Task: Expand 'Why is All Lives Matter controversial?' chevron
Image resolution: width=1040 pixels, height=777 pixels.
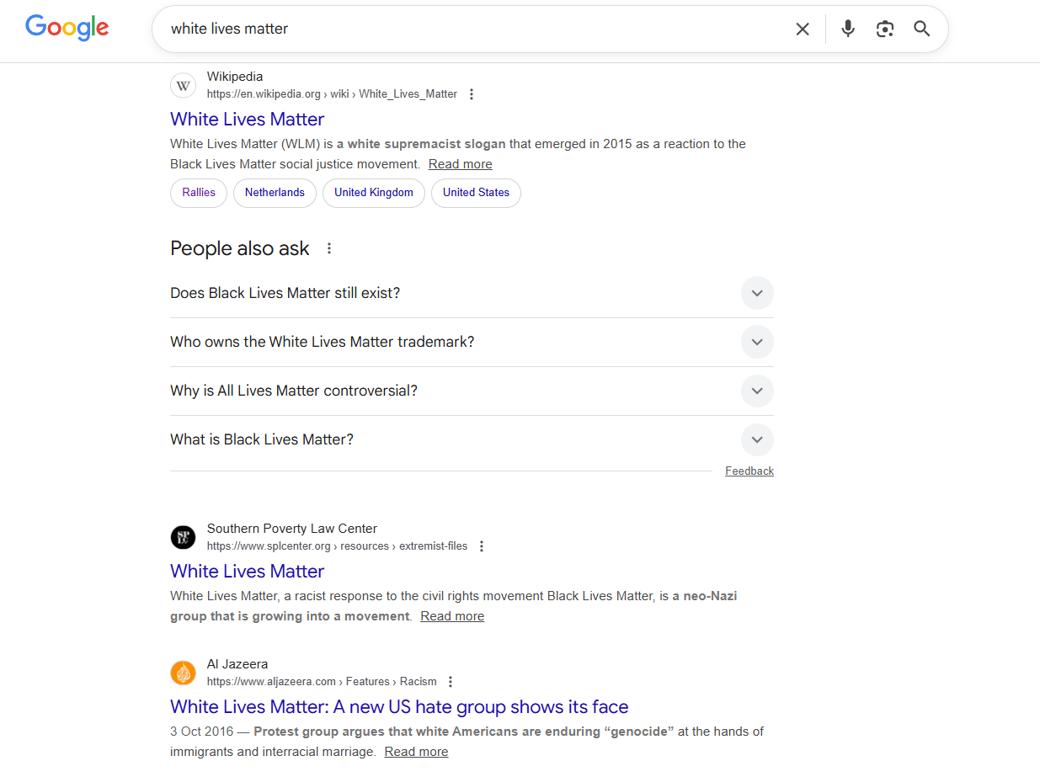Action: coord(757,391)
